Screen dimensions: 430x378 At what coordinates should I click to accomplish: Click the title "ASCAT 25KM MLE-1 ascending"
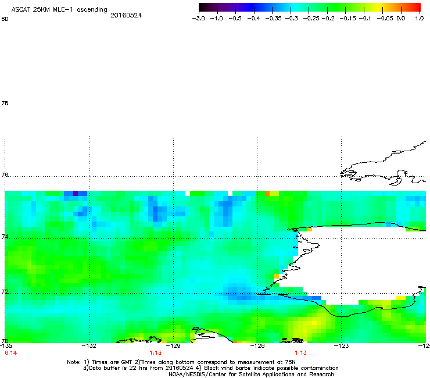59,9
